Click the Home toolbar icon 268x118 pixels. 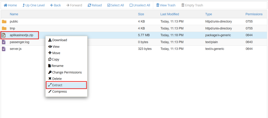[5, 5]
